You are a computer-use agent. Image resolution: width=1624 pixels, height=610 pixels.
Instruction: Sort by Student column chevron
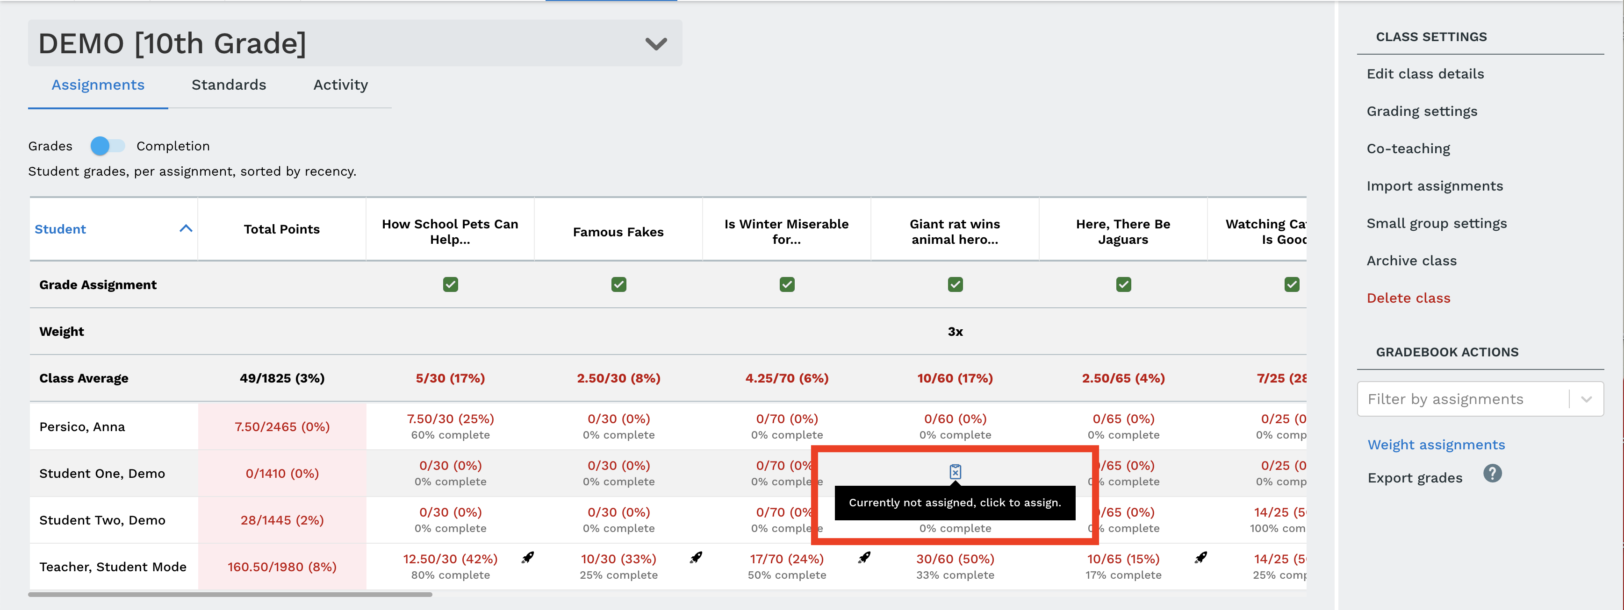pos(185,228)
